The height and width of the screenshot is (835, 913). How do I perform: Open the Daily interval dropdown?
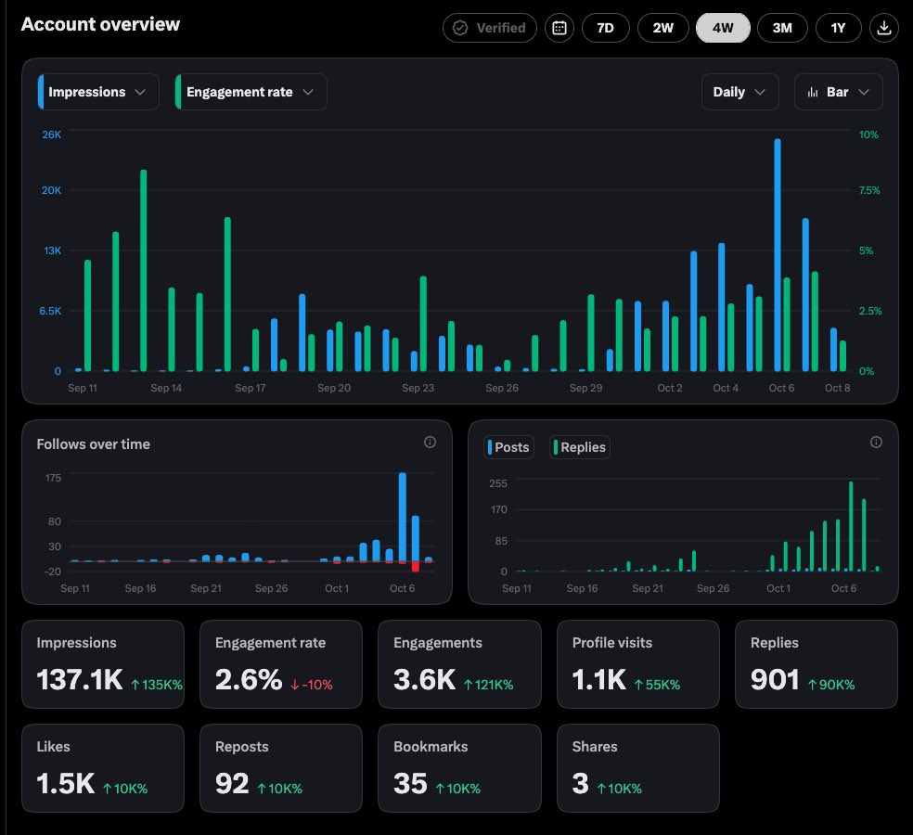[739, 92]
